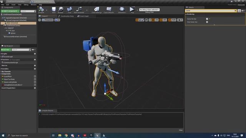Open the scale snap value selector

coord(174,20)
